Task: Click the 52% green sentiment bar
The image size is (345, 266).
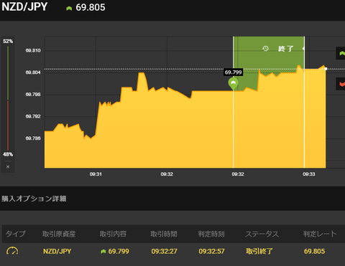Action: [x=8, y=73]
